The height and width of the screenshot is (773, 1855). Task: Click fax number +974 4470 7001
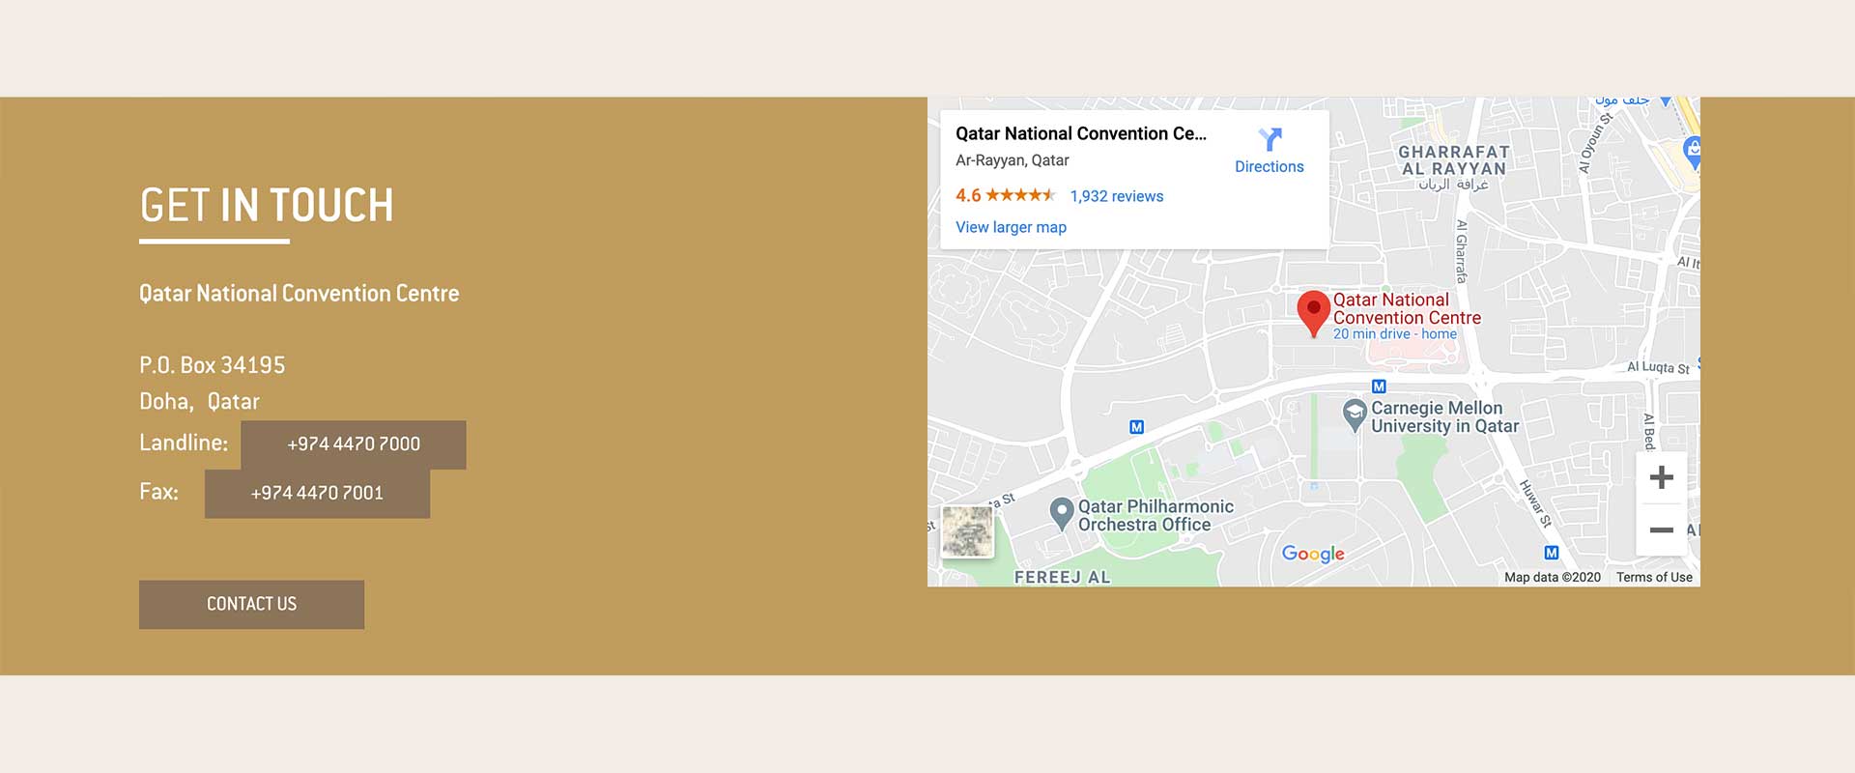tap(317, 494)
